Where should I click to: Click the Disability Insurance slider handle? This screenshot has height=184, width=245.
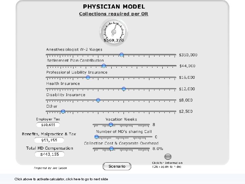(98, 100)
